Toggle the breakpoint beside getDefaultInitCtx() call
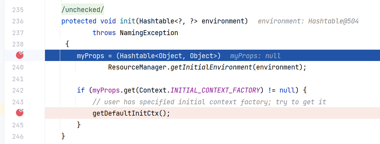The width and height of the screenshot is (380, 144). (20, 113)
